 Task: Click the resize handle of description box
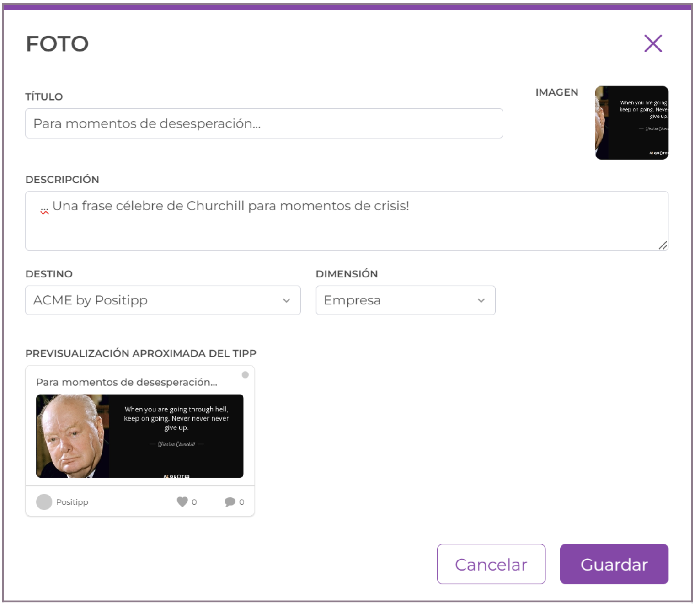click(x=663, y=245)
